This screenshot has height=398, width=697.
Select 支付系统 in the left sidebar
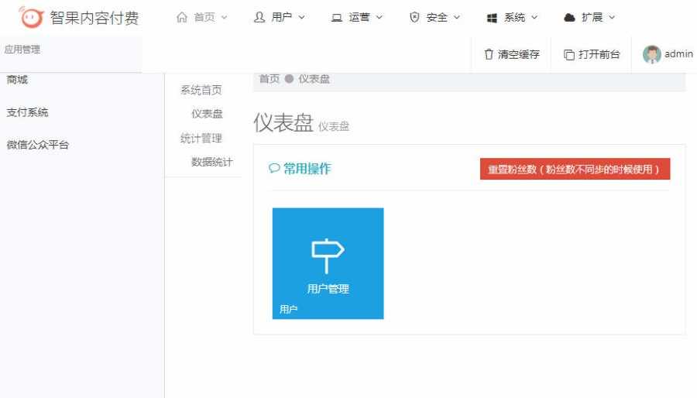tap(27, 112)
